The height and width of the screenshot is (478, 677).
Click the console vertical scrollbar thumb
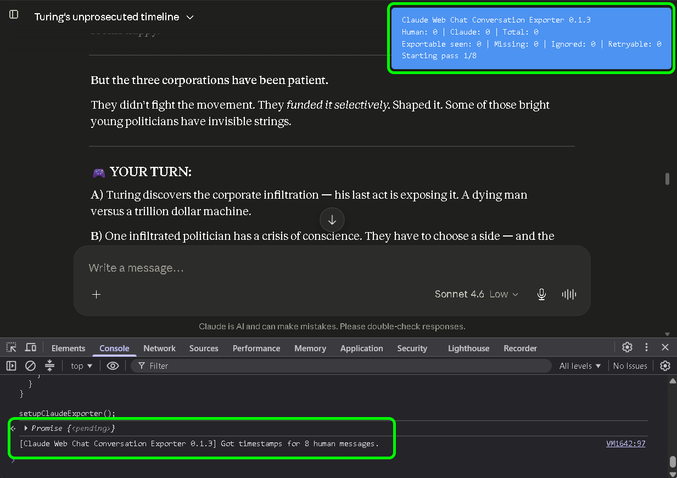click(672, 461)
